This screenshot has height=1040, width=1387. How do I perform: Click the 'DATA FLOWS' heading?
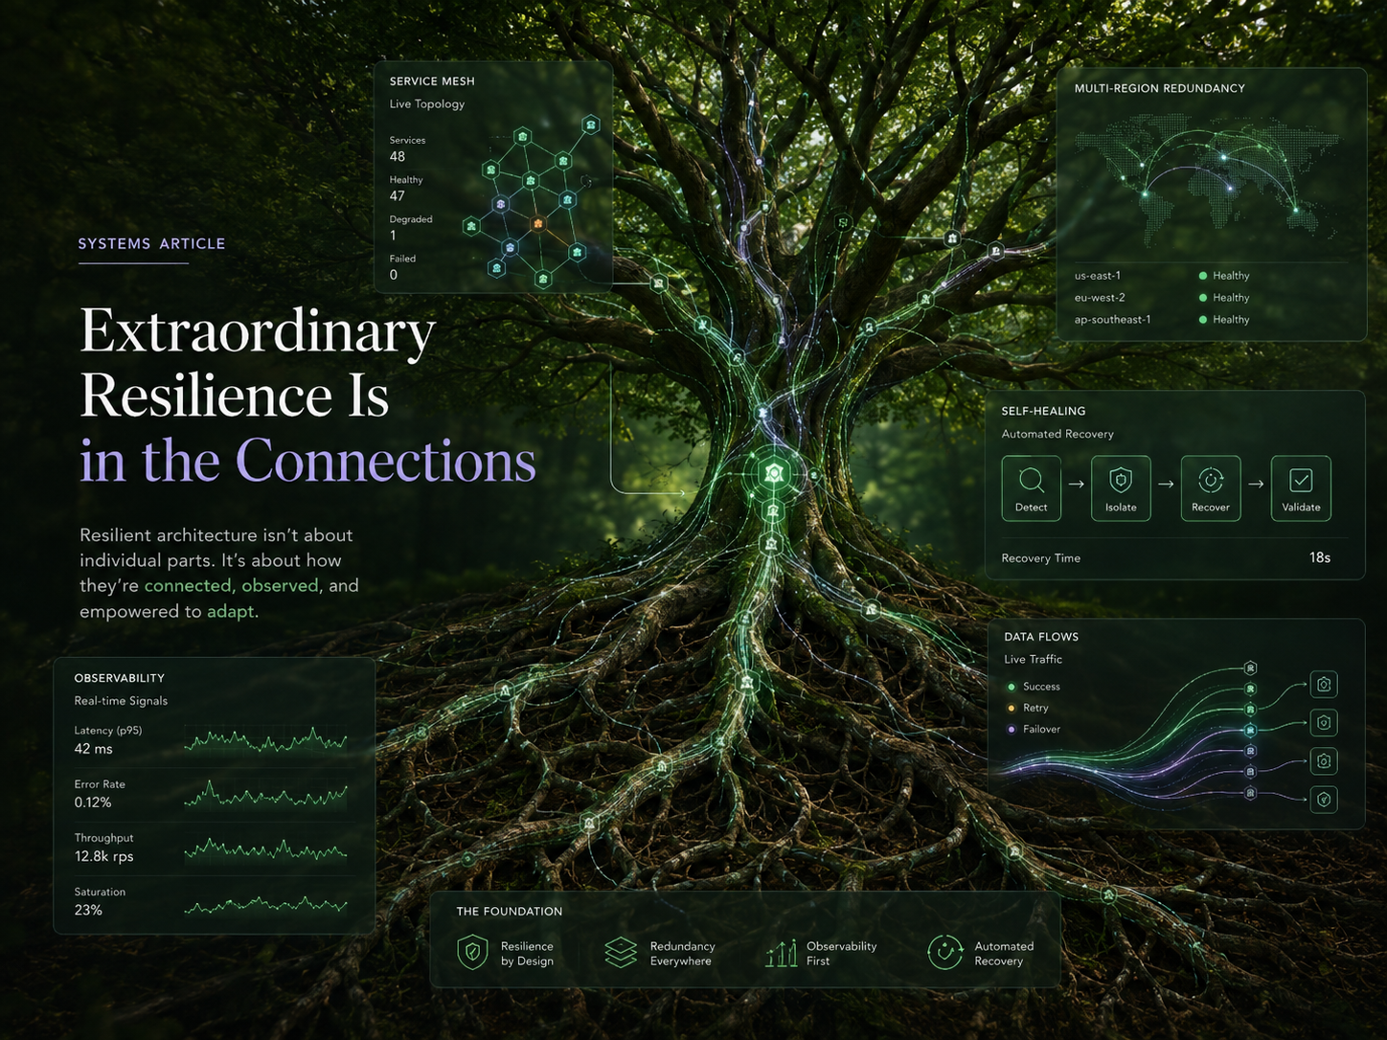click(x=1041, y=637)
